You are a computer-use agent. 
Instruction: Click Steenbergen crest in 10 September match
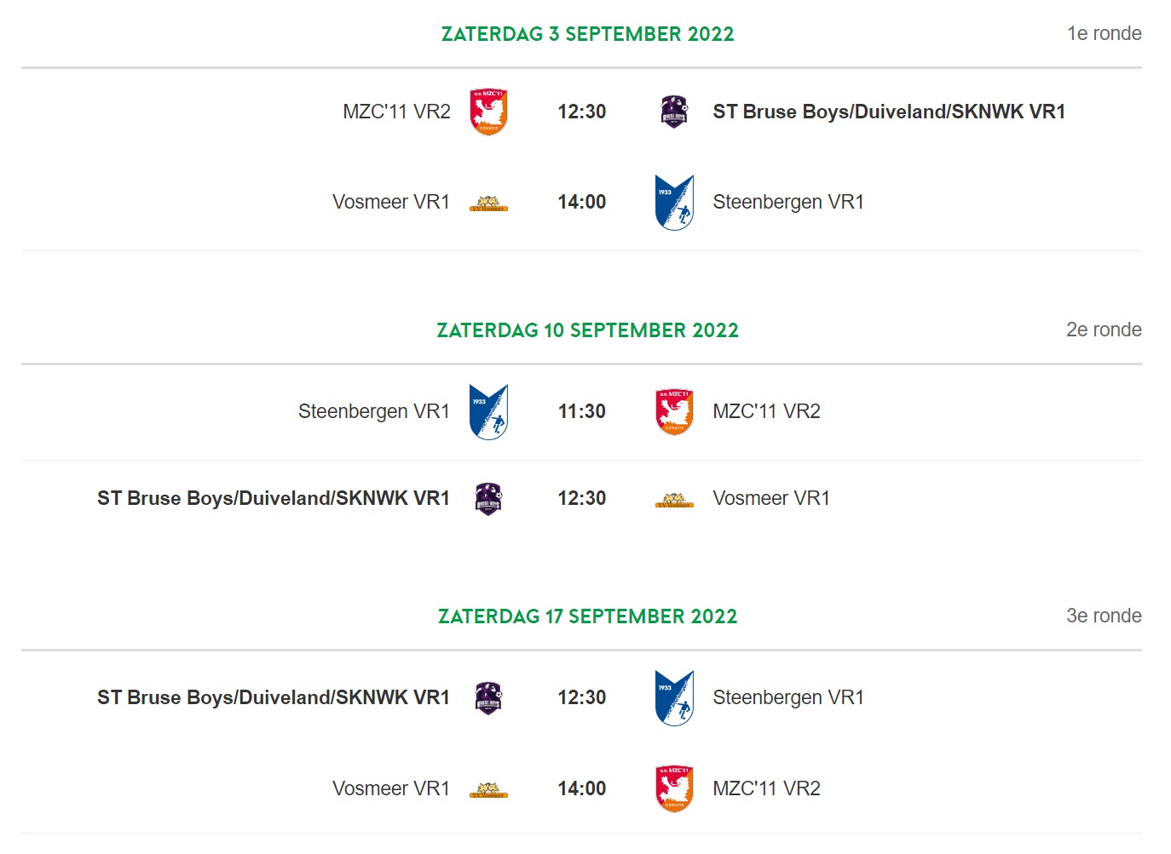[488, 411]
